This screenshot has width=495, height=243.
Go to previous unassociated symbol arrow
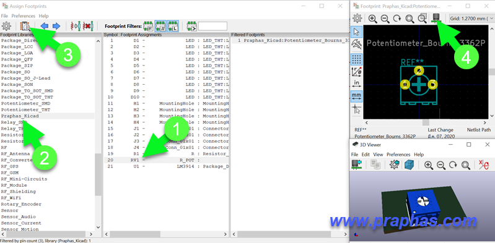pyautogui.click(x=45, y=26)
